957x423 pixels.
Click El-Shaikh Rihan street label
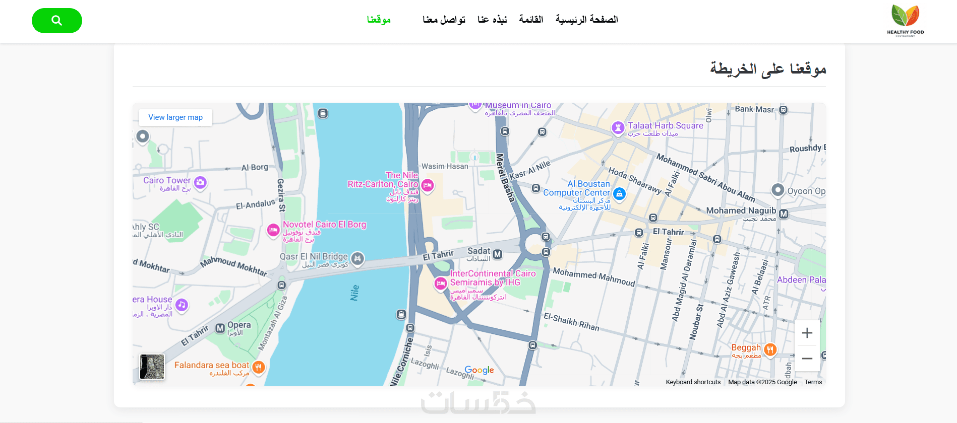[x=571, y=322]
